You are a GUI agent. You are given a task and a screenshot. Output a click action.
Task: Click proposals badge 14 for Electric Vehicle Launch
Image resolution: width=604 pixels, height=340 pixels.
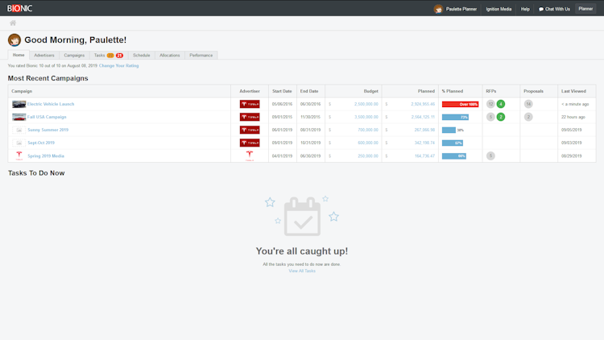click(x=528, y=104)
